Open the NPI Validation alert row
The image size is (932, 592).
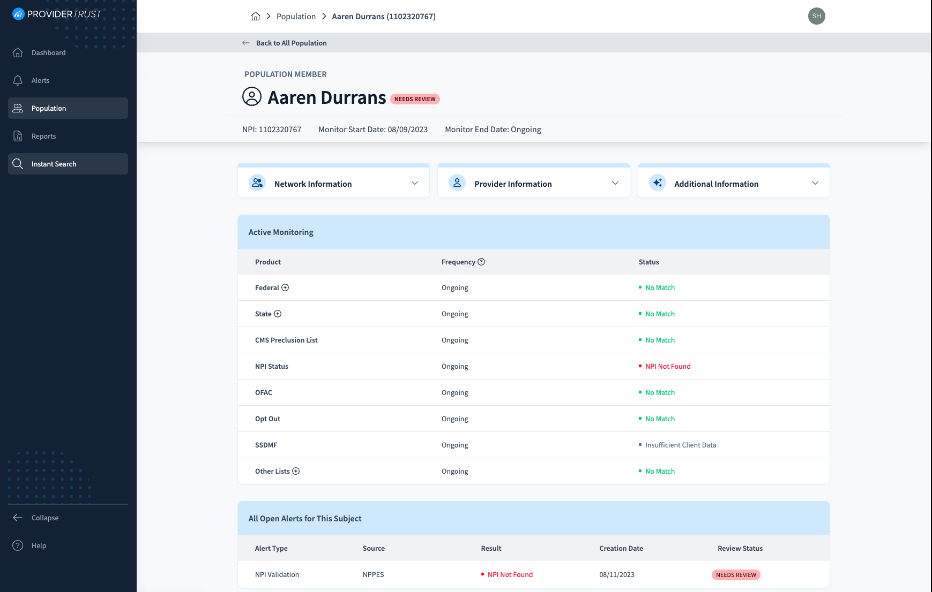pos(534,574)
